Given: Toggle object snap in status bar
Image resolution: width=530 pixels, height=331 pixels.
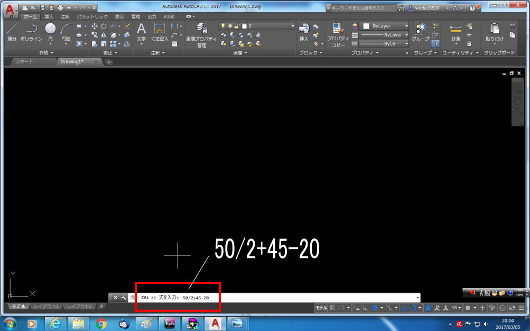Looking at the screenshot, I should point(412,308).
